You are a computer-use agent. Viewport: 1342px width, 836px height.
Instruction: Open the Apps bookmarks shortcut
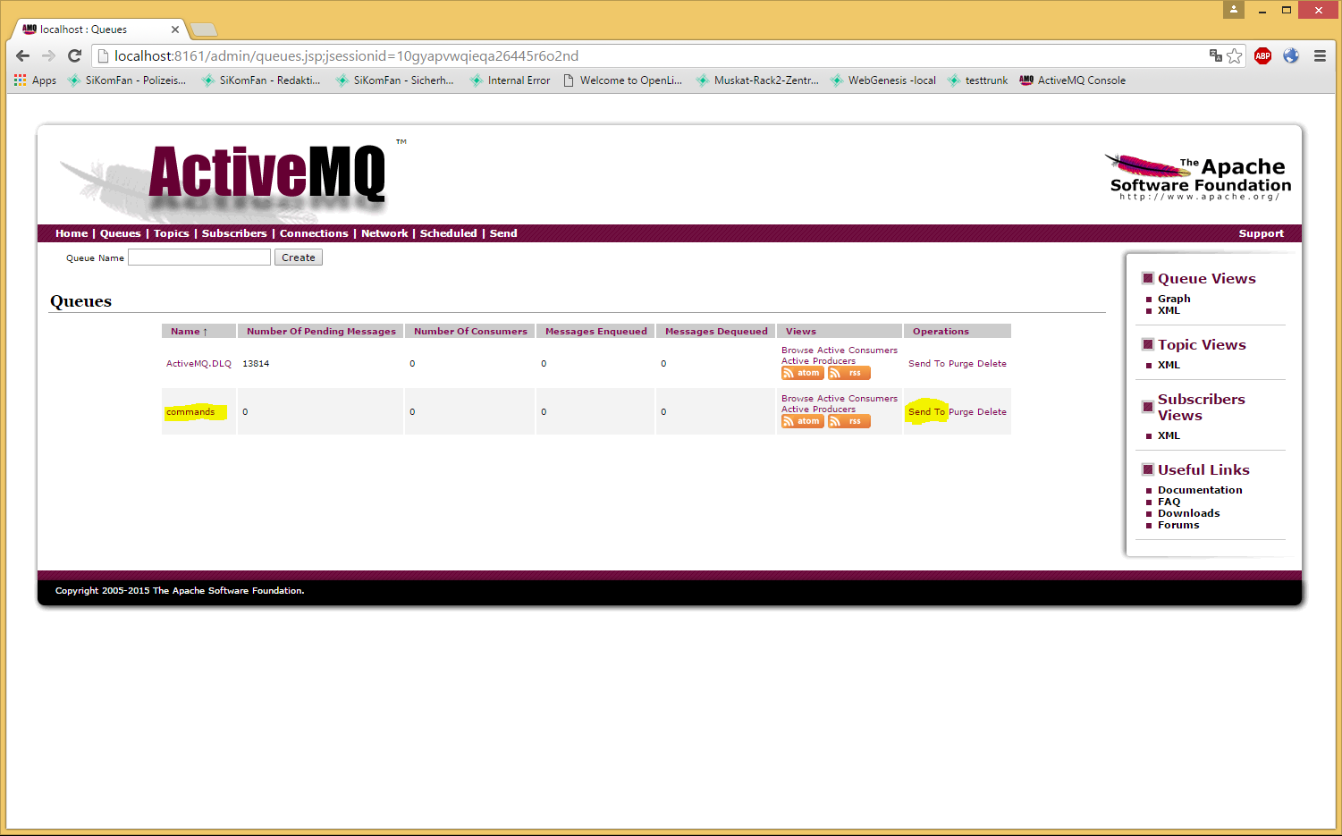click(x=35, y=80)
